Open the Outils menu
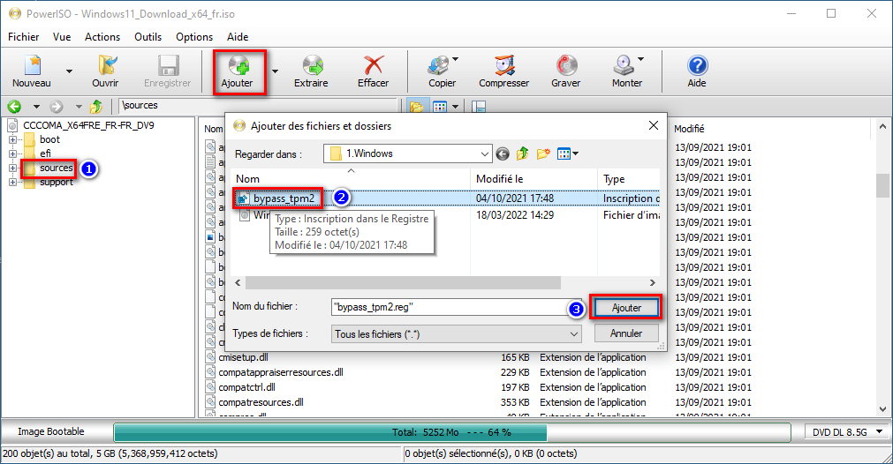The height and width of the screenshot is (464, 893). [x=148, y=37]
